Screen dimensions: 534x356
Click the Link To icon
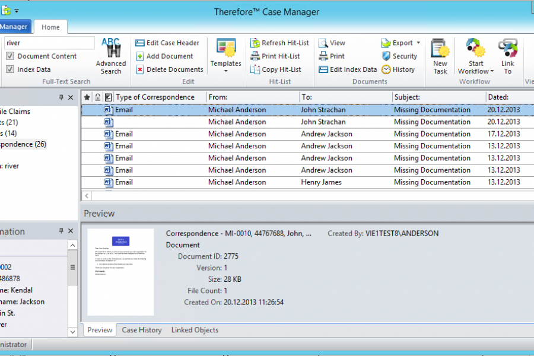click(508, 49)
